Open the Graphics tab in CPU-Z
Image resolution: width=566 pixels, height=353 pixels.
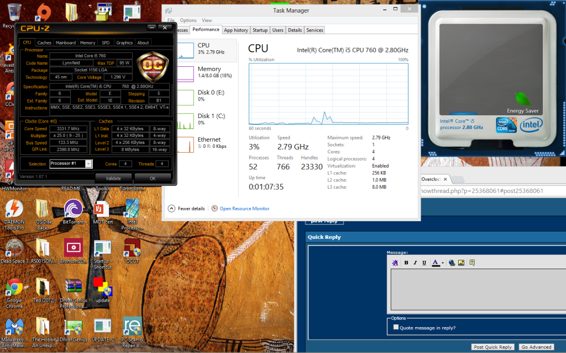124,42
